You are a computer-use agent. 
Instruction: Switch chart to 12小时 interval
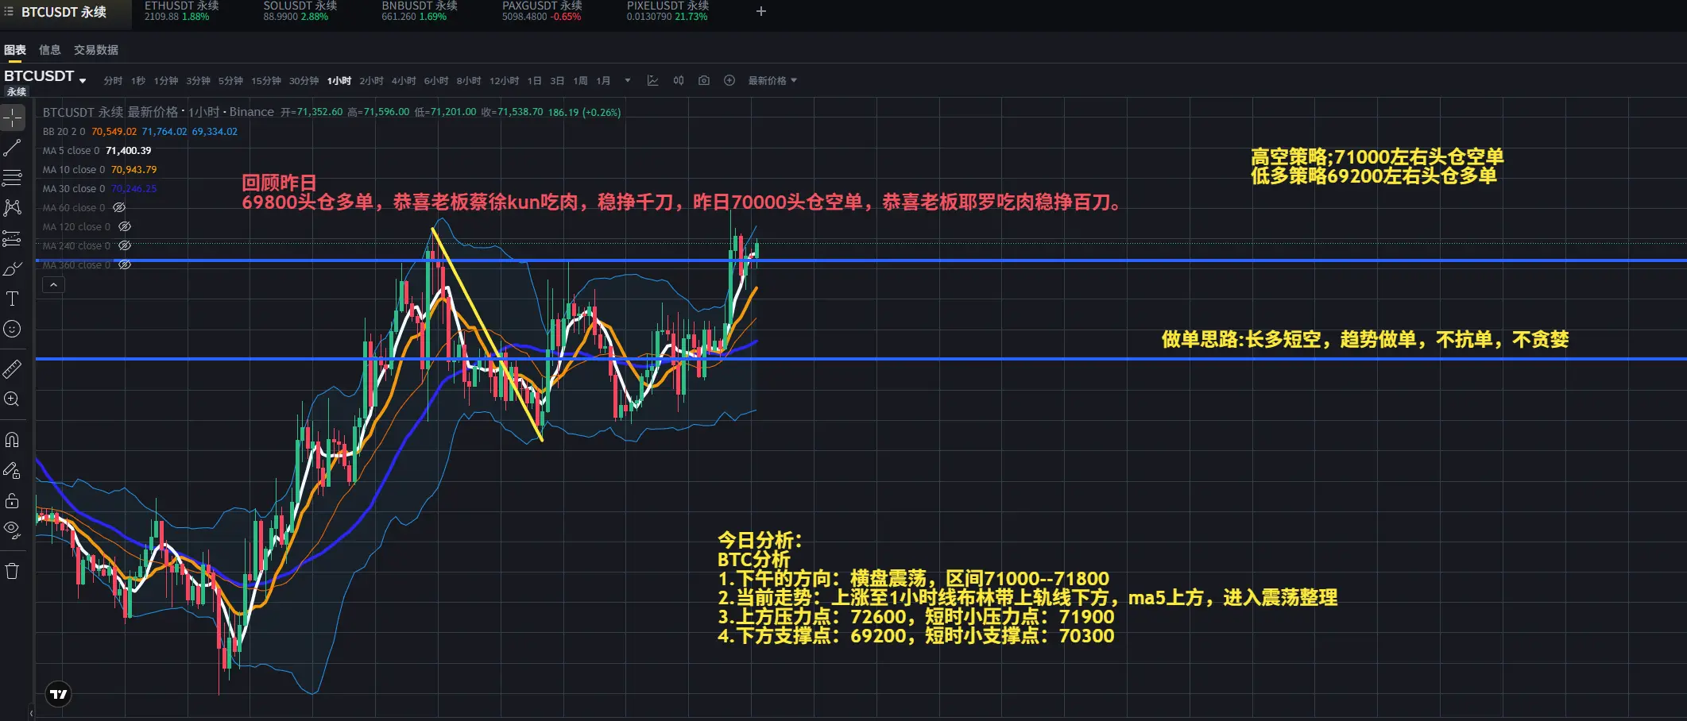coord(505,81)
